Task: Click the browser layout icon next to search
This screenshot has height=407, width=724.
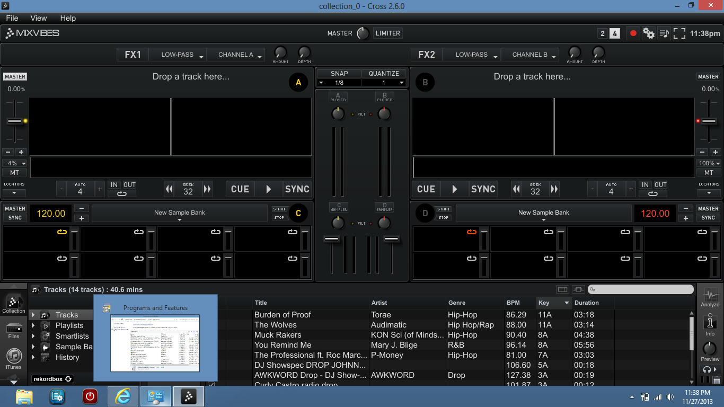Action: (578, 289)
